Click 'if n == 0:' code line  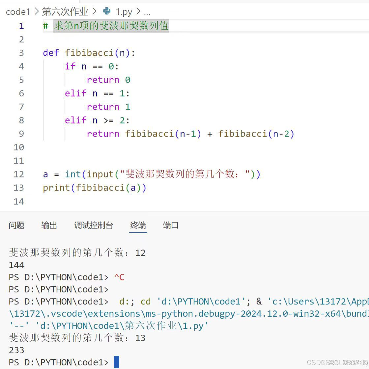coord(92,66)
